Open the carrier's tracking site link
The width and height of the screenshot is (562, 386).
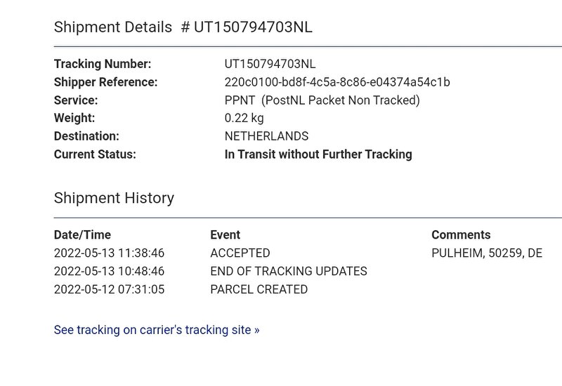157,330
